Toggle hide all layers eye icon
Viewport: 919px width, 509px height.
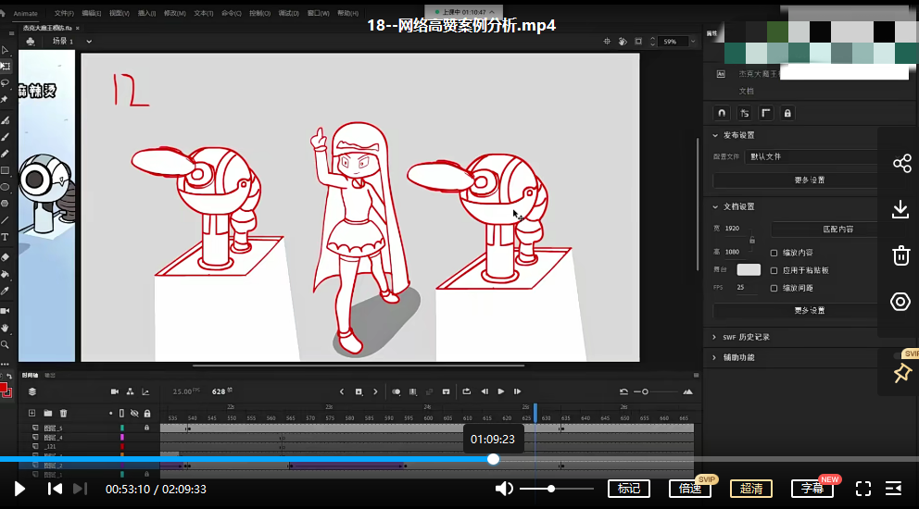pos(134,413)
